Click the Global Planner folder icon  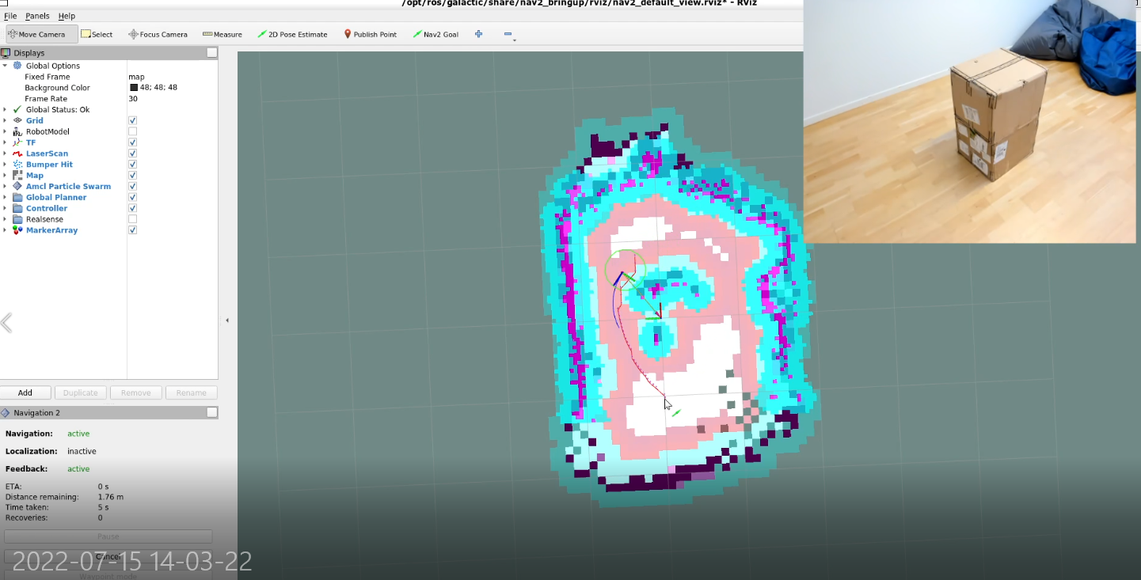coord(17,198)
